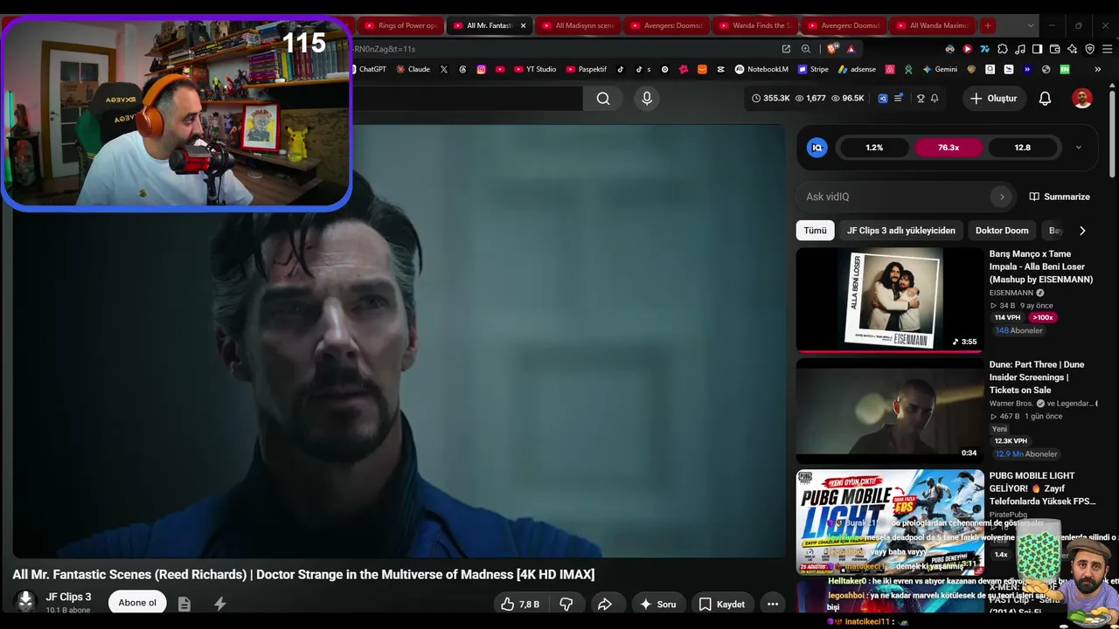Viewport: 1119px width, 629px height.
Task: Submit the Ask vidIQ arrow button
Action: coord(1002,197)
